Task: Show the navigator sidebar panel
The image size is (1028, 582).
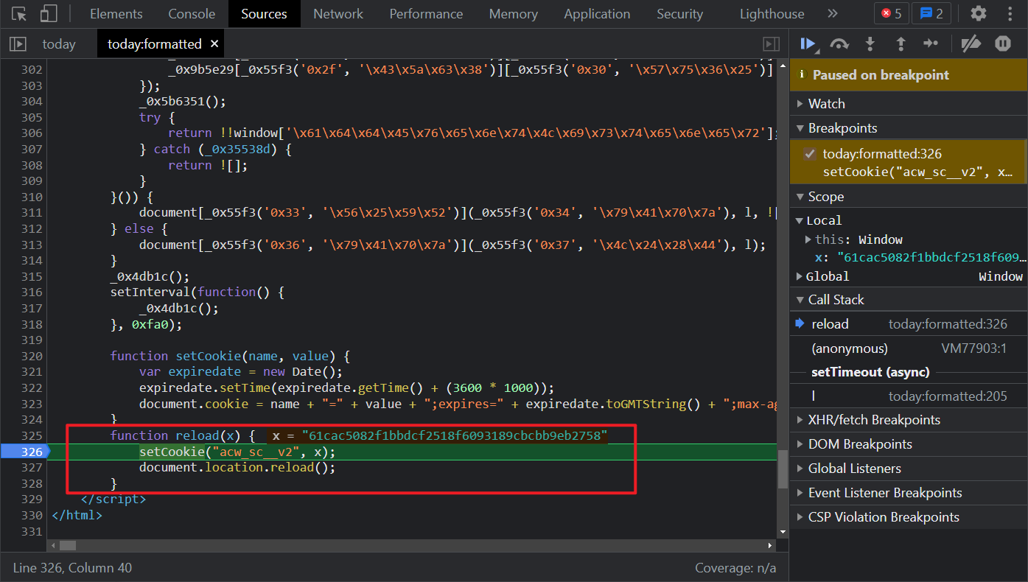Action: click(x=18, y=44)
